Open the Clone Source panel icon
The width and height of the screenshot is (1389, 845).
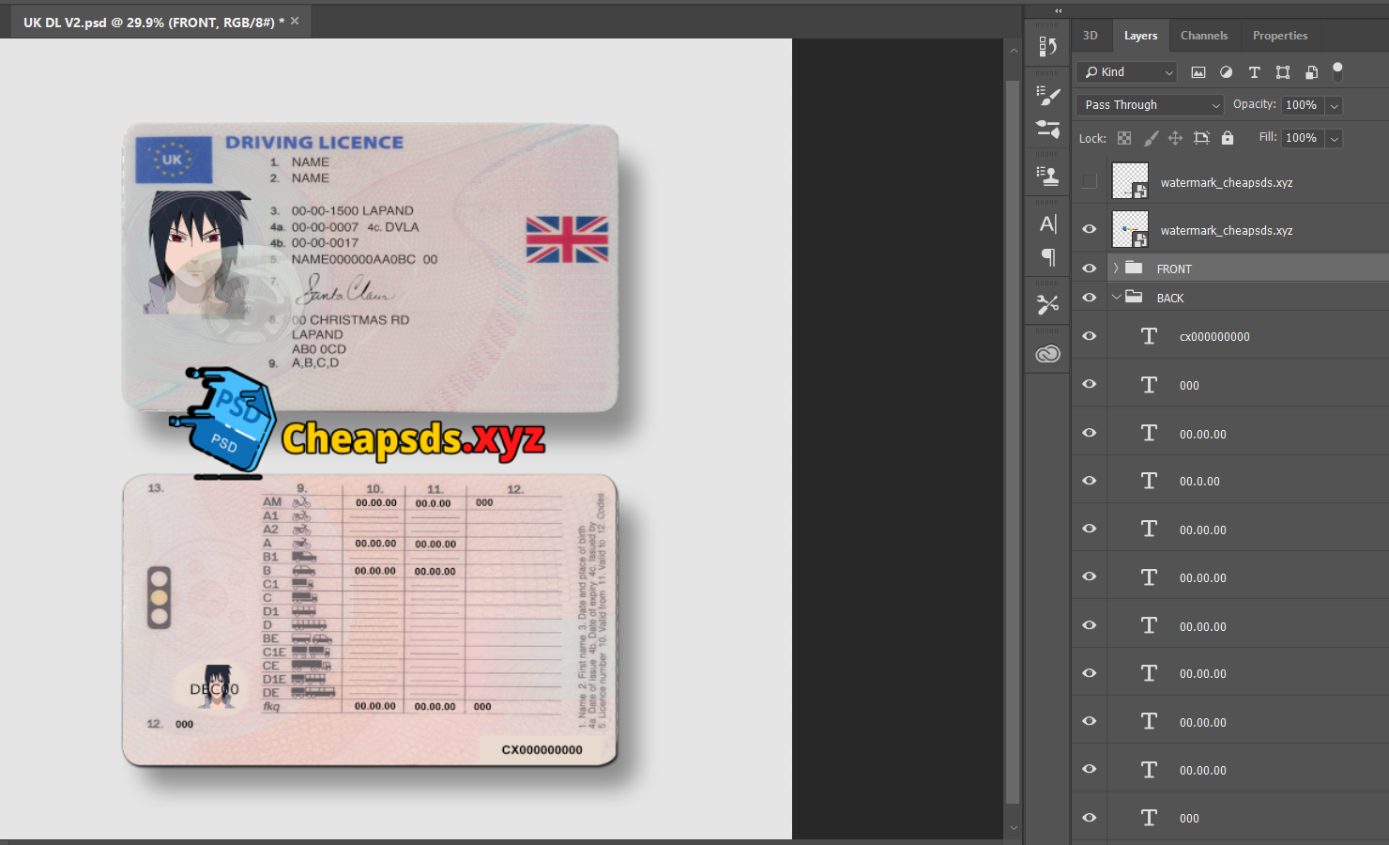[1047, 176]
